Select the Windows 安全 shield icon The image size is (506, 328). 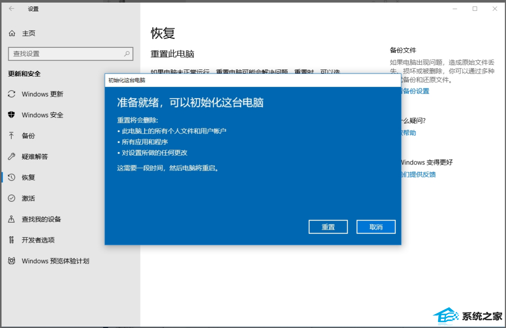[12, 115]
